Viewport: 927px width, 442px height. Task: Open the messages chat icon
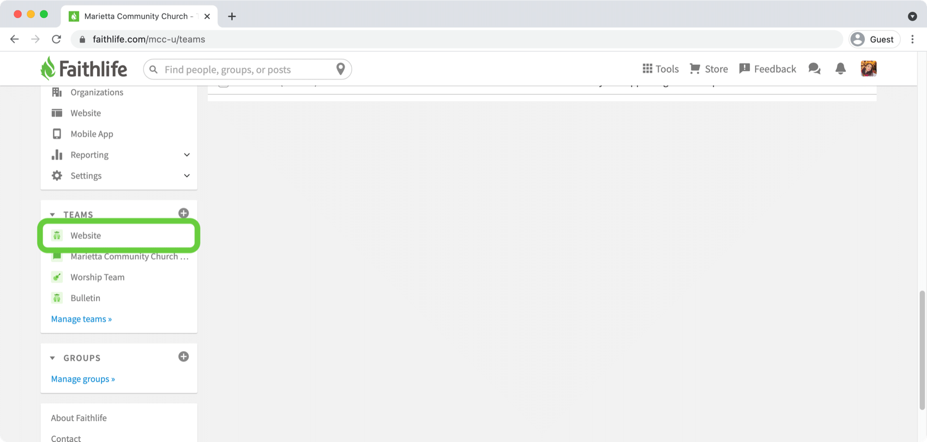[x=814, y=69]
